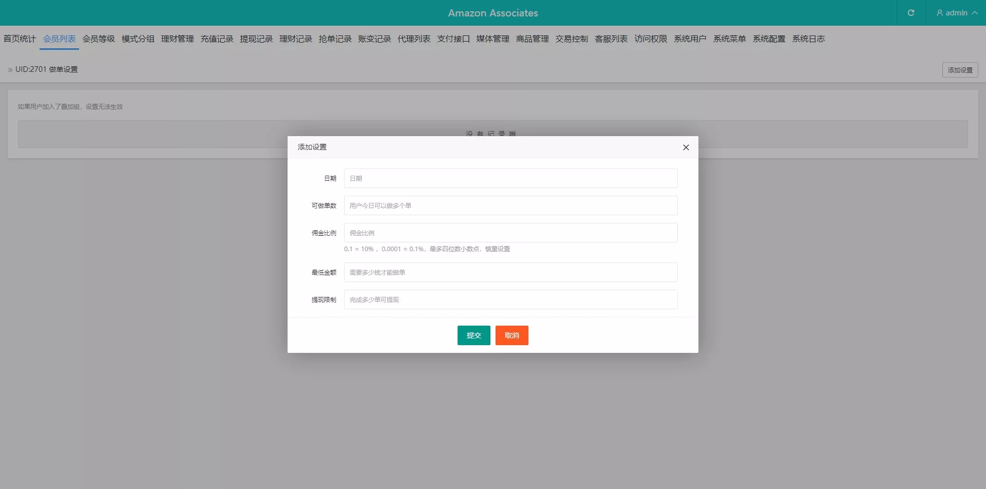The height and width of the screenshot is (489, 986).
Task: Switch to 提现记录 menu item
Action: pos(256,39)
